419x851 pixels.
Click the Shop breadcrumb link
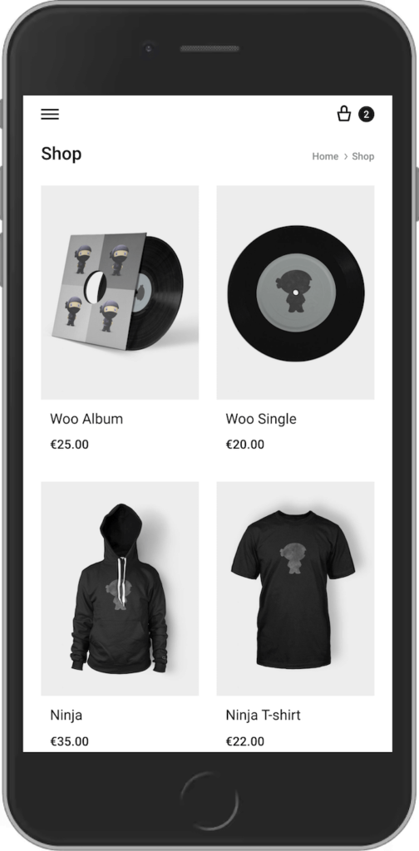pos(363,156)
